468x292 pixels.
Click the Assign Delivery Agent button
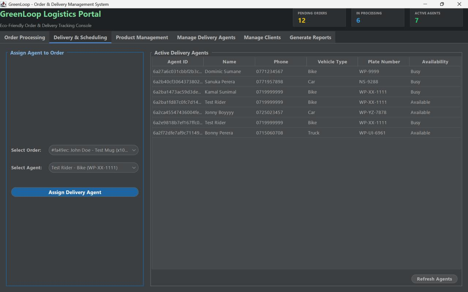75,192
